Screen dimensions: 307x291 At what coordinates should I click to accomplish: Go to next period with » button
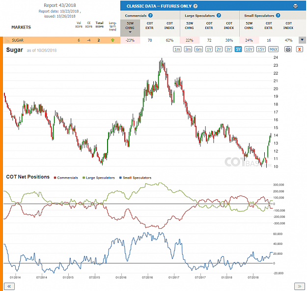coord(300,287)
